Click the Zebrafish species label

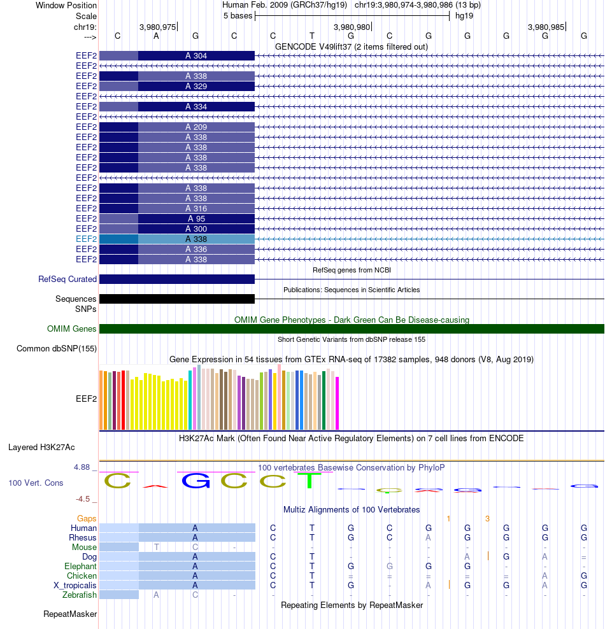80,595
